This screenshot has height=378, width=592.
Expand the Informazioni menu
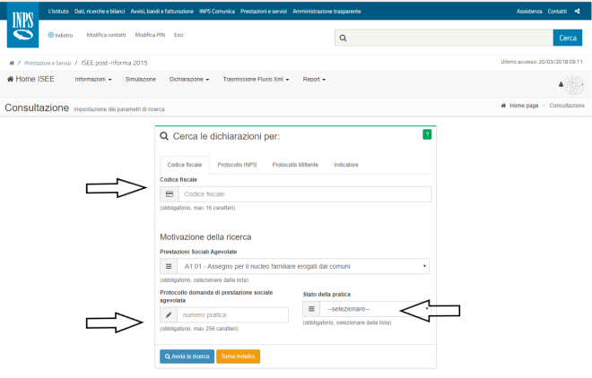(x=93, y=80)
